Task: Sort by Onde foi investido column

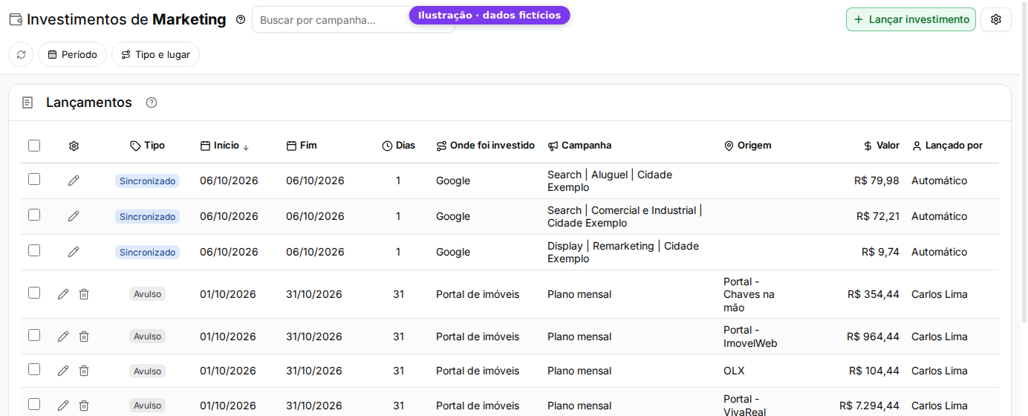Action: coord(485,146)
